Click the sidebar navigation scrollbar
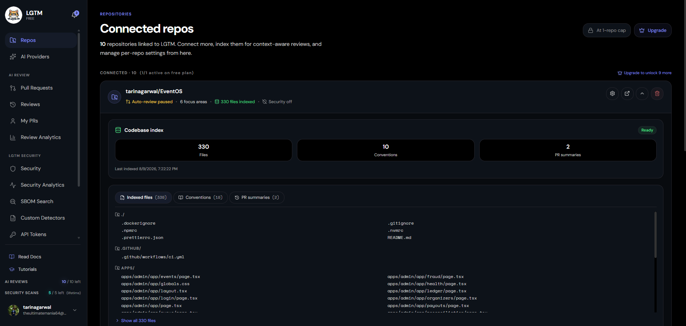This screenshot has width=686, height=326. tap(79, 109)
